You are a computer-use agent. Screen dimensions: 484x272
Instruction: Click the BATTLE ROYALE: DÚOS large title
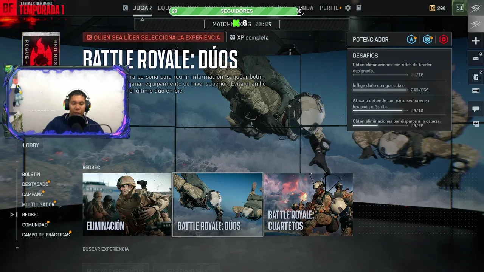[x=160, y=59]
